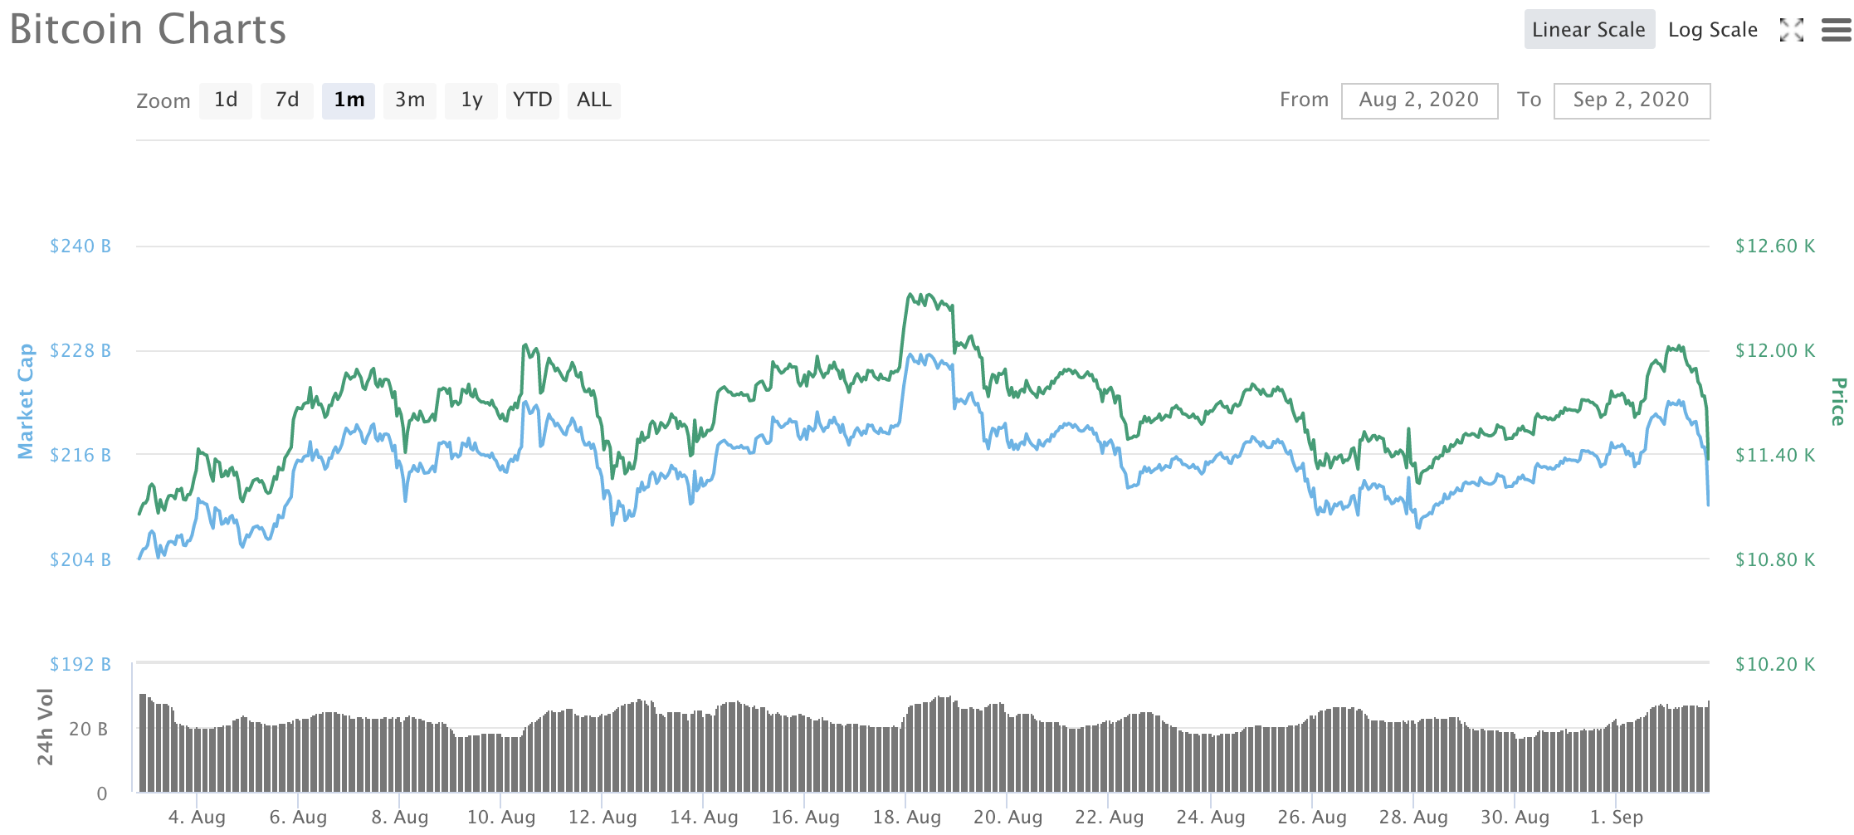The image size is (1854, 835).
Task: Show ALL time range
Action: coord(594,100)
